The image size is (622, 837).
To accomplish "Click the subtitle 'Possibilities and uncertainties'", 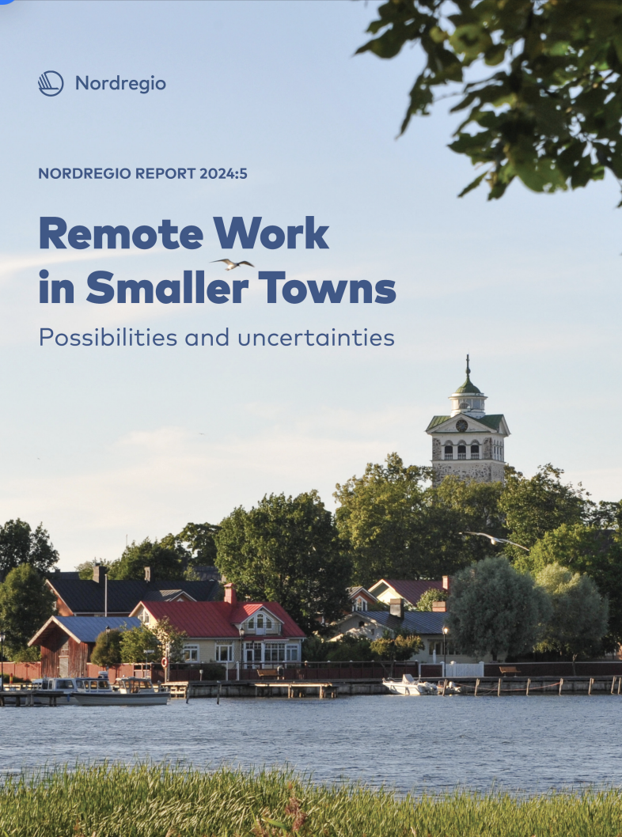I will point(217,337).
